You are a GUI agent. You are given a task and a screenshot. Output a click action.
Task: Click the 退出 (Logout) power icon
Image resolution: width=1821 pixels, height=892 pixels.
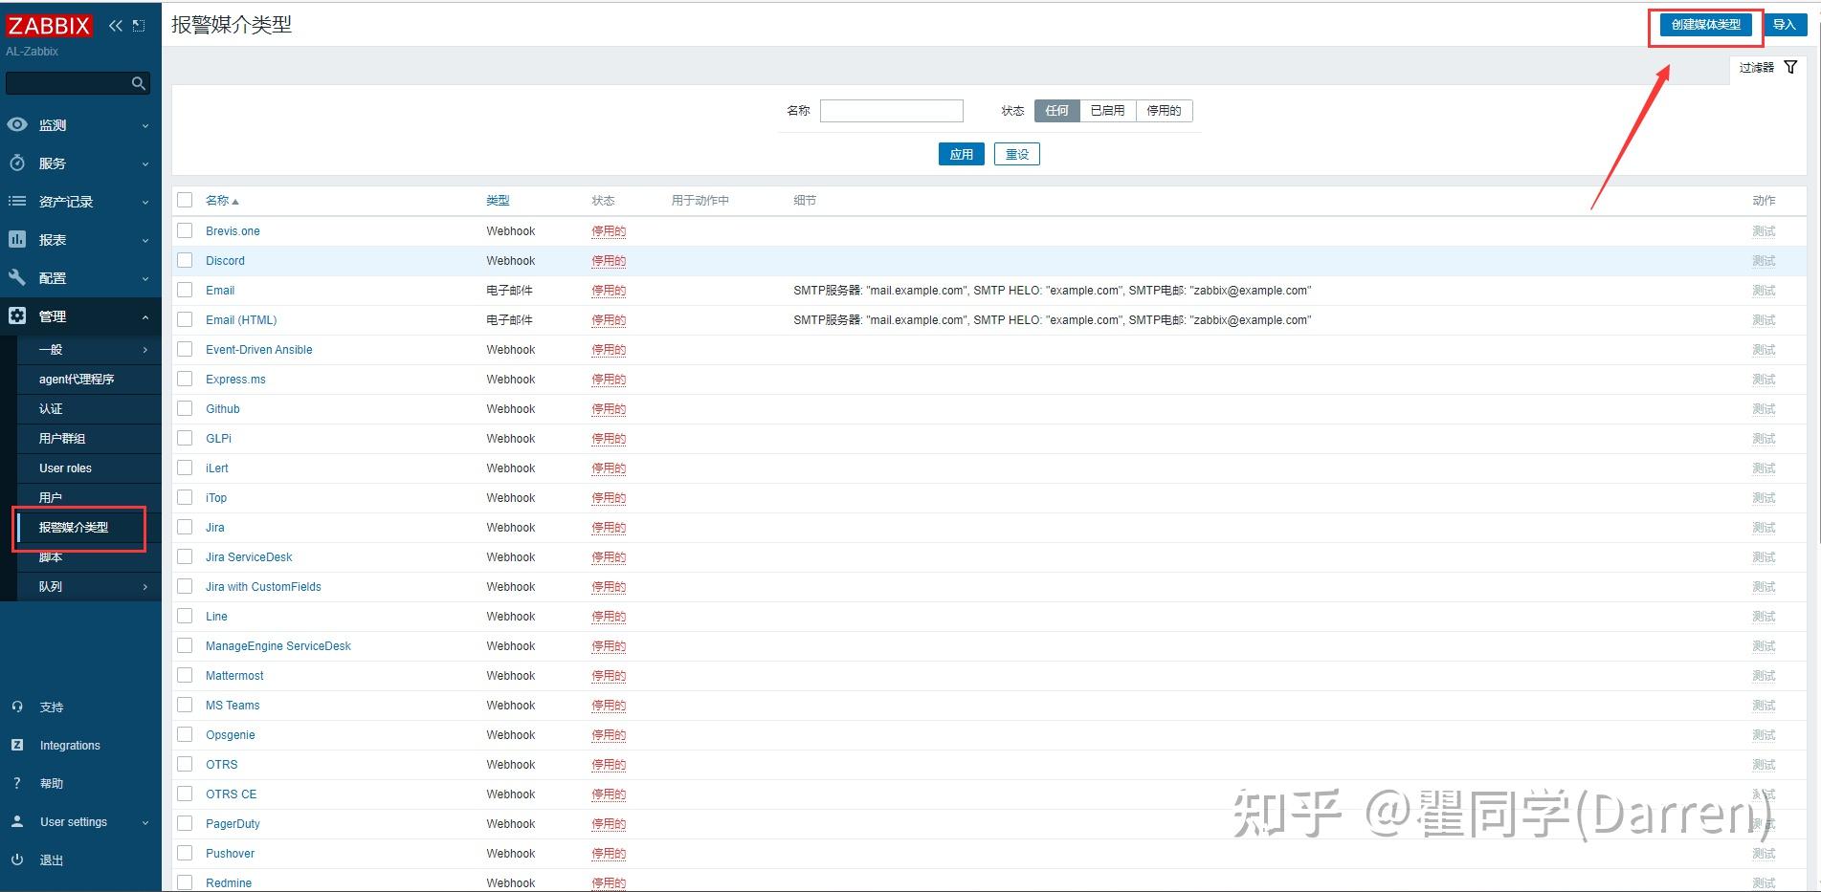16,859
